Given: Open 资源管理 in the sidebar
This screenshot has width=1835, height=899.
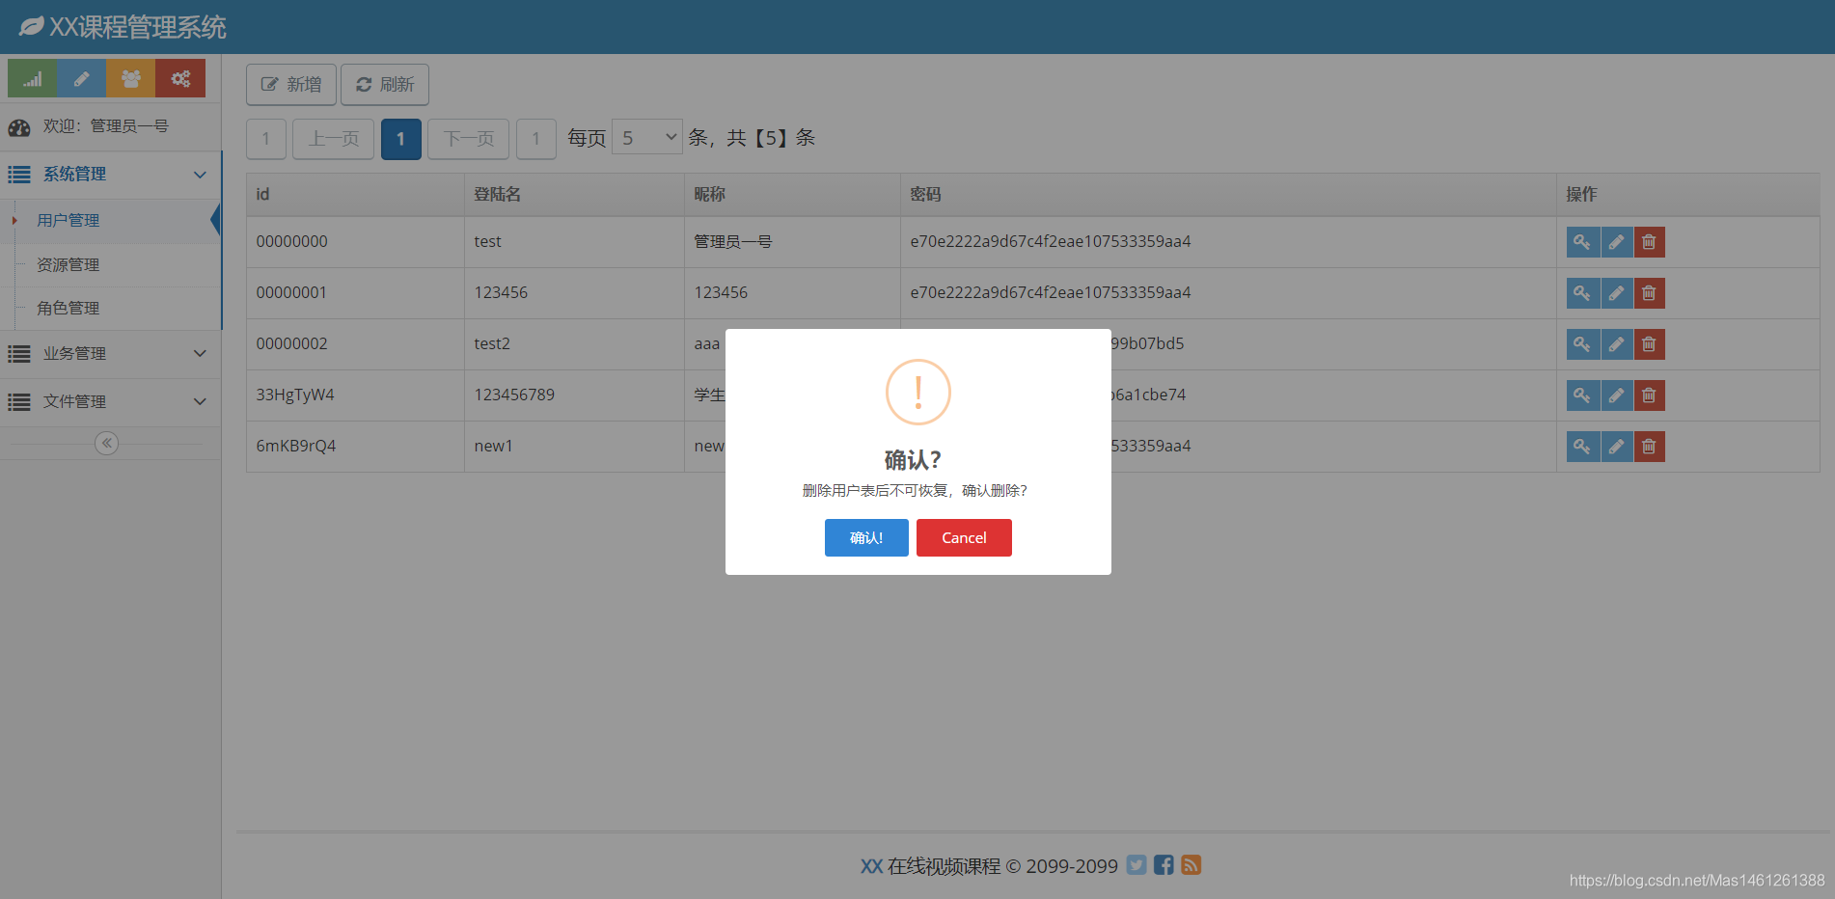Looking at the screenshot, I should (110, 265).
